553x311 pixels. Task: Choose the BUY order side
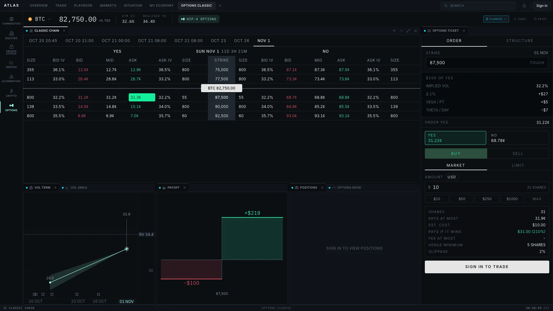pos(456,153)
